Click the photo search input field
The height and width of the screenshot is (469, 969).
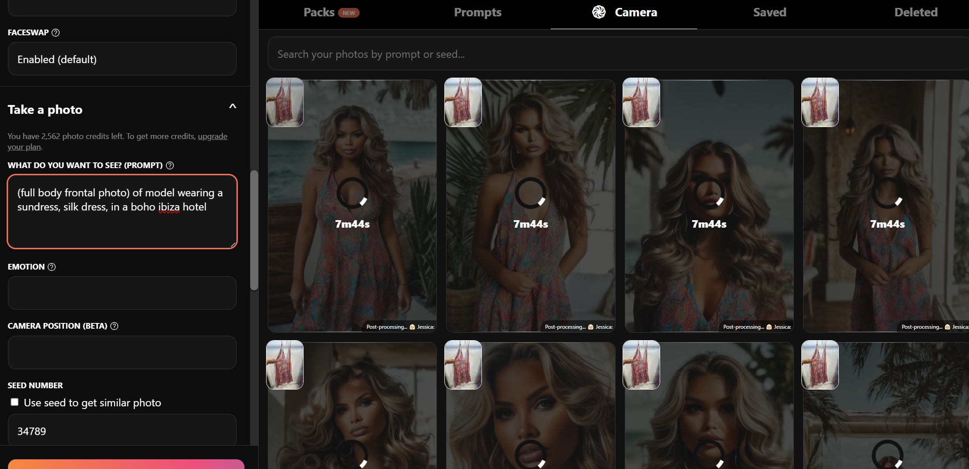(x=618, y=54)
